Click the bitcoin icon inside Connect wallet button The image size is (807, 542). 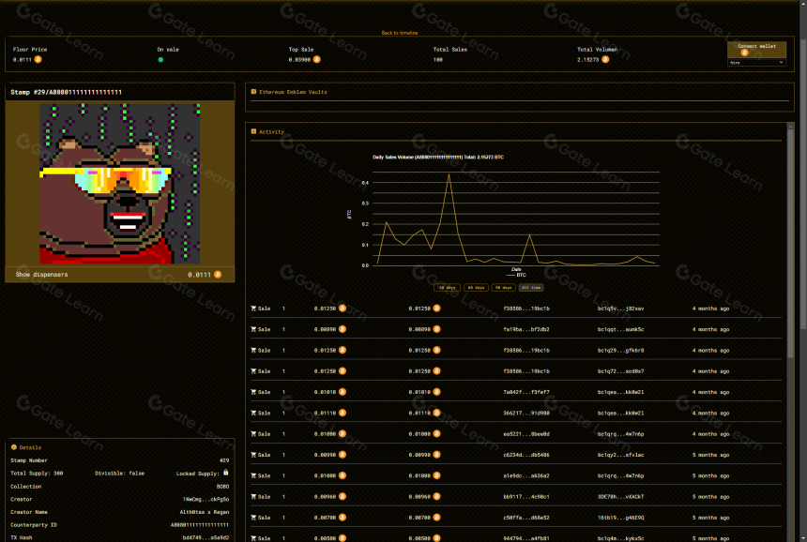744,53
